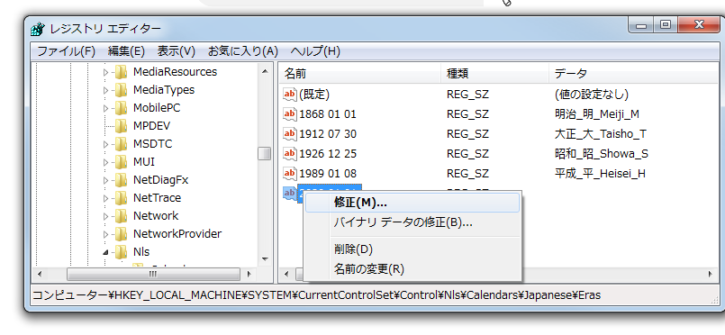Select the (既定) value name
The height and width of the screenshot is (335, 725).
314,95
